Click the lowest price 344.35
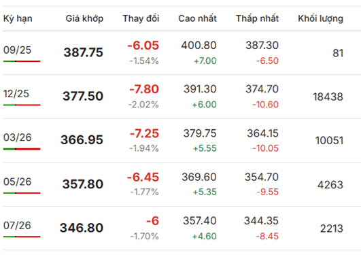Screen dimensions: 361x255 click(x=261, y=221)
